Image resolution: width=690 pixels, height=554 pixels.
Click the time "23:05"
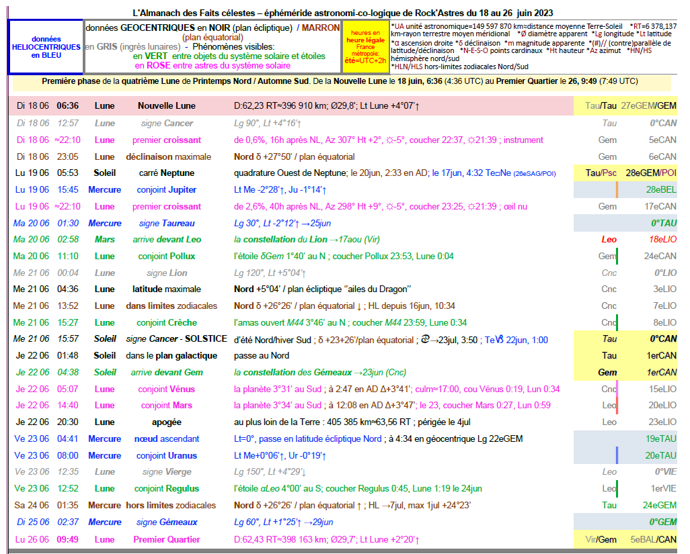pyautogui.click(x=68, y=157)
